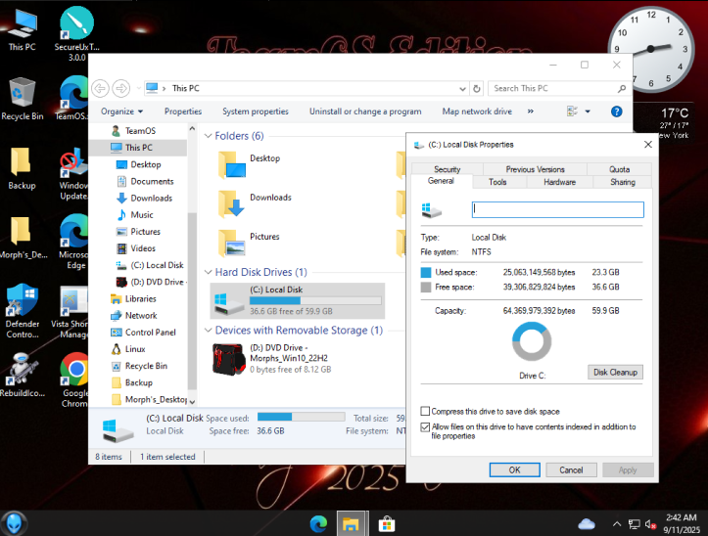This screenshot has width=708, height=536.
Task: Click the alien Start button
Action: 14,523
